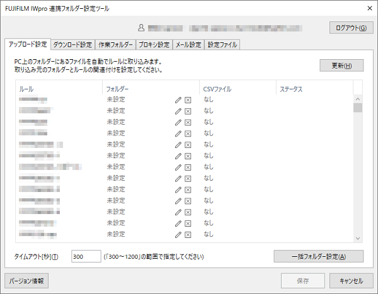The image size is (378, 294).
Task: Clear folder setting of the tenth rule row
Action: click(188, 201)
